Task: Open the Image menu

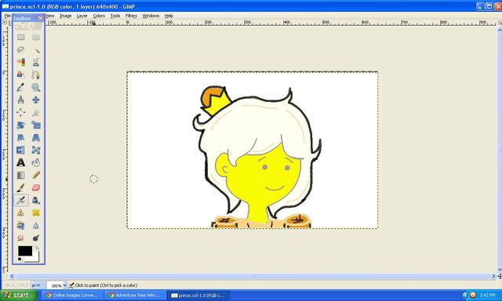Action: click(x=65, y=16)
